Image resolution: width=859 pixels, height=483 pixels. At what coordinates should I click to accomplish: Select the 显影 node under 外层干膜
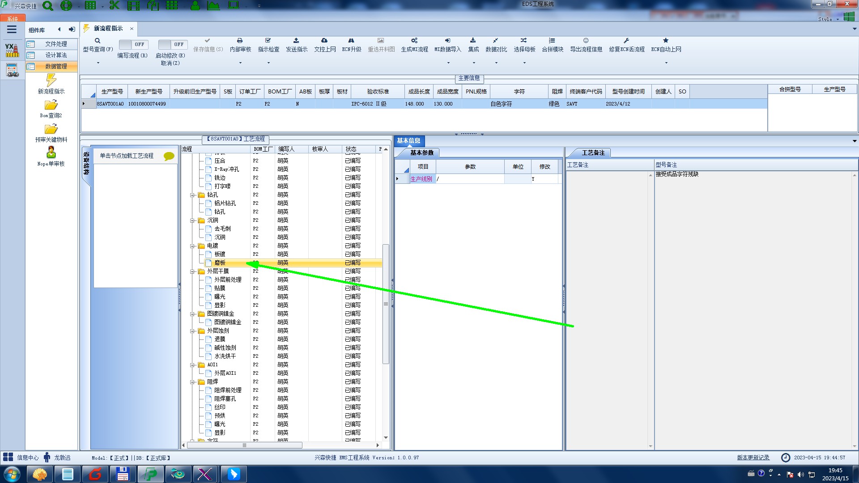pos(220,305)
